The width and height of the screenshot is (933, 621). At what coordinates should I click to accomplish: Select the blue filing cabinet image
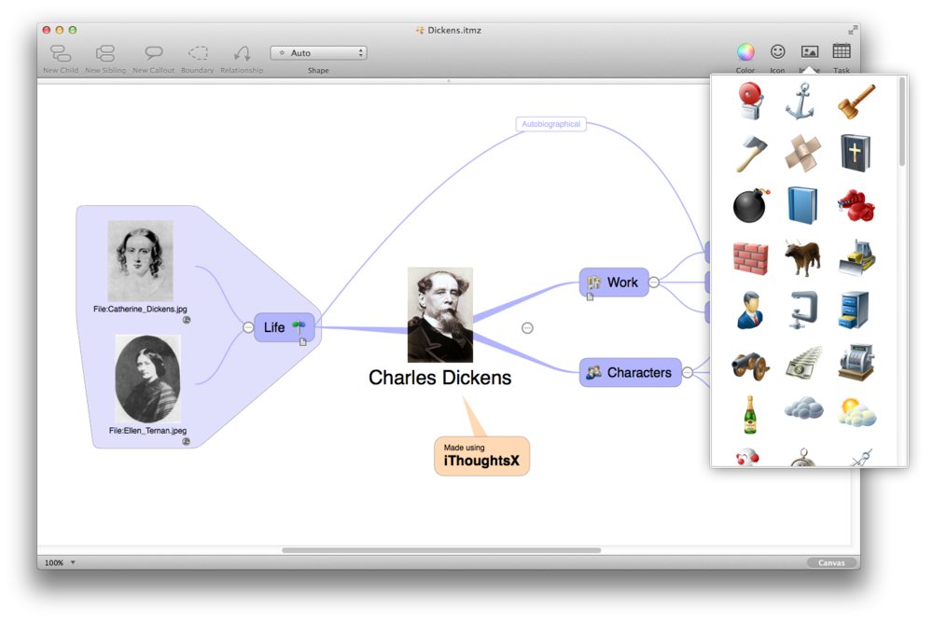pyautogui.click(x=855, y=310)
